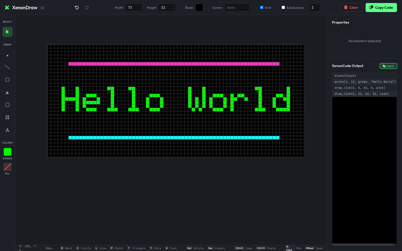
Task: Click the XenonDraw logo icon
Action: point(7,8)
